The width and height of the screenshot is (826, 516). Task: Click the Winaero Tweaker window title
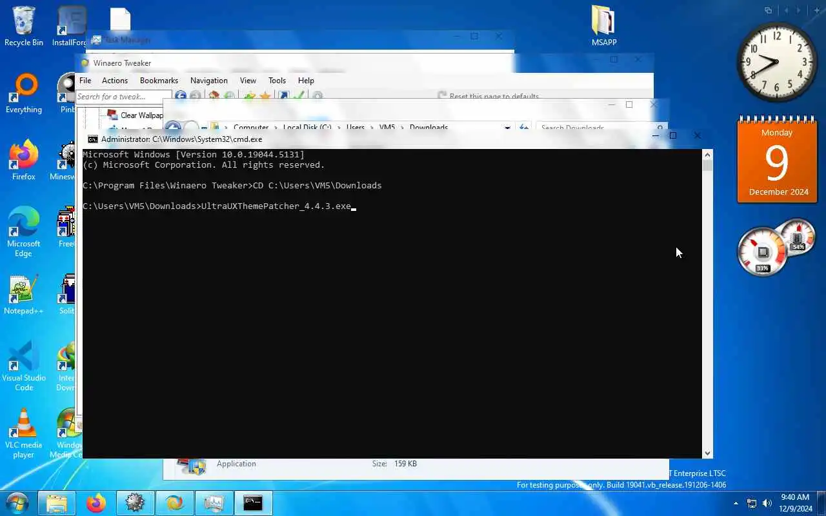point(122,63)
